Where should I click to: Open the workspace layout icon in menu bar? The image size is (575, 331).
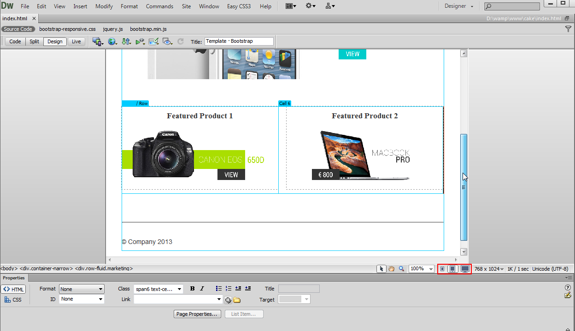click(x=291, y=6)
